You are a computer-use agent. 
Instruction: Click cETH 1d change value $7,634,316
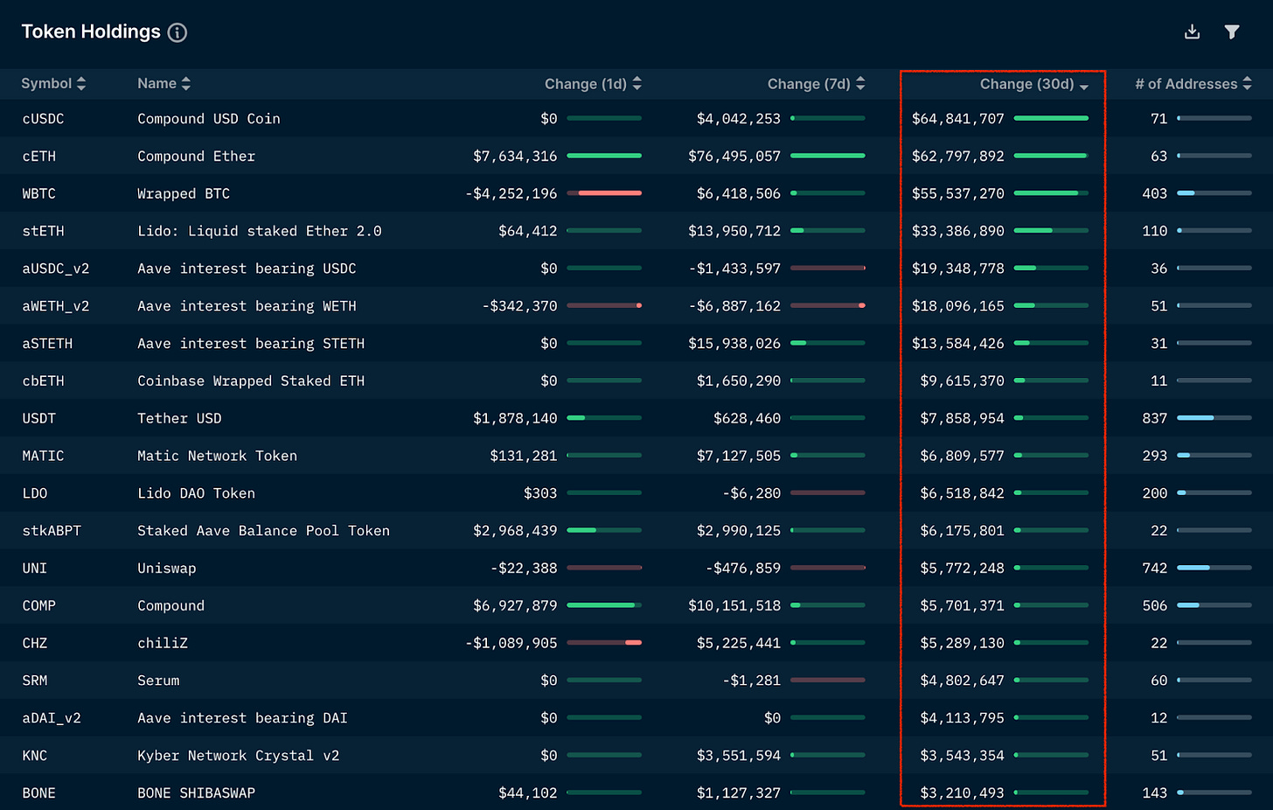coord(515,157)
